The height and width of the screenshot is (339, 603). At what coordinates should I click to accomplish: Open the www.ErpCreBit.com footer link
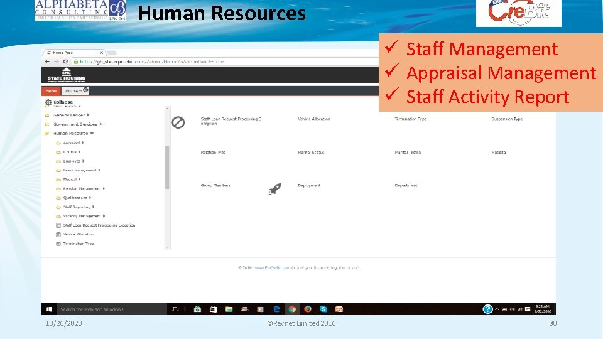click(x=272, y=268)
